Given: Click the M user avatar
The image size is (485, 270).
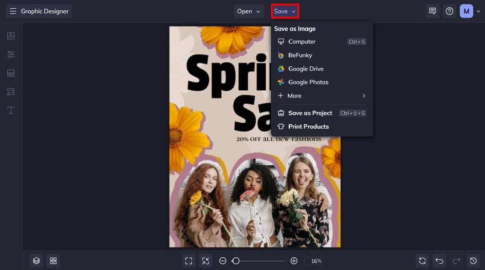Looking at the screenshot, I should tap(467, 11).
